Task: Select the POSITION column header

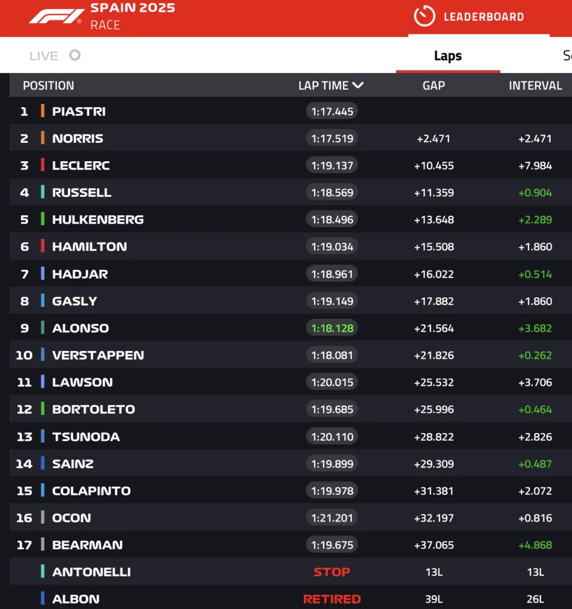Action: (49, 85)
